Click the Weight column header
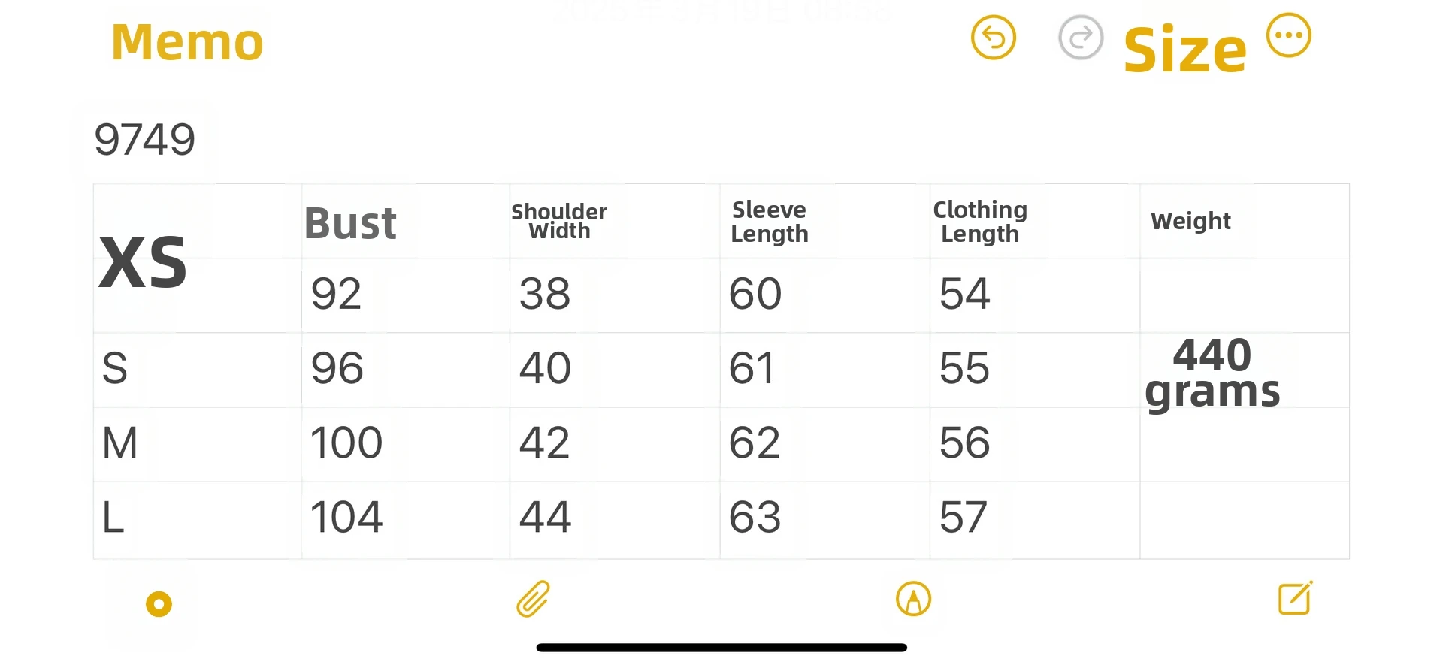Screen dimensions: 1443x665 point(1190,221)
